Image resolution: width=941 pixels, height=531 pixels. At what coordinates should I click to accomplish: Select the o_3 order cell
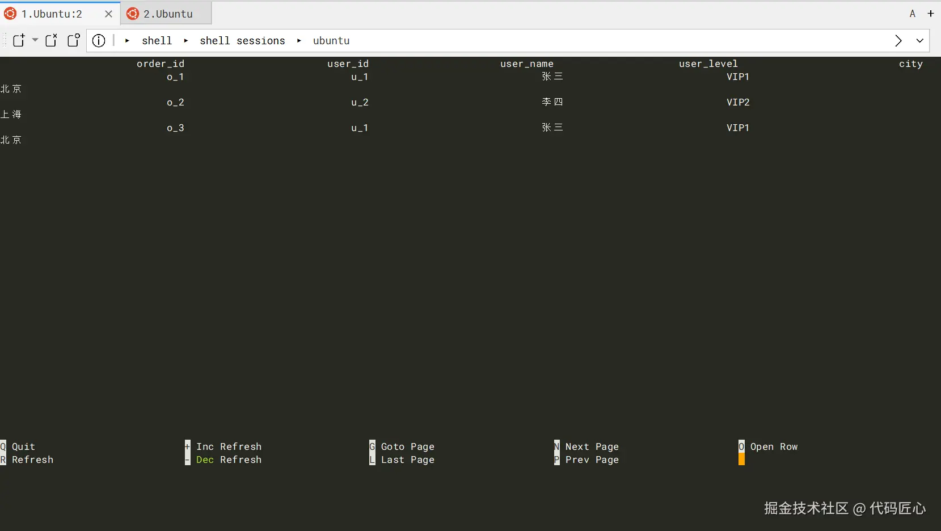[x=175, y=128]
